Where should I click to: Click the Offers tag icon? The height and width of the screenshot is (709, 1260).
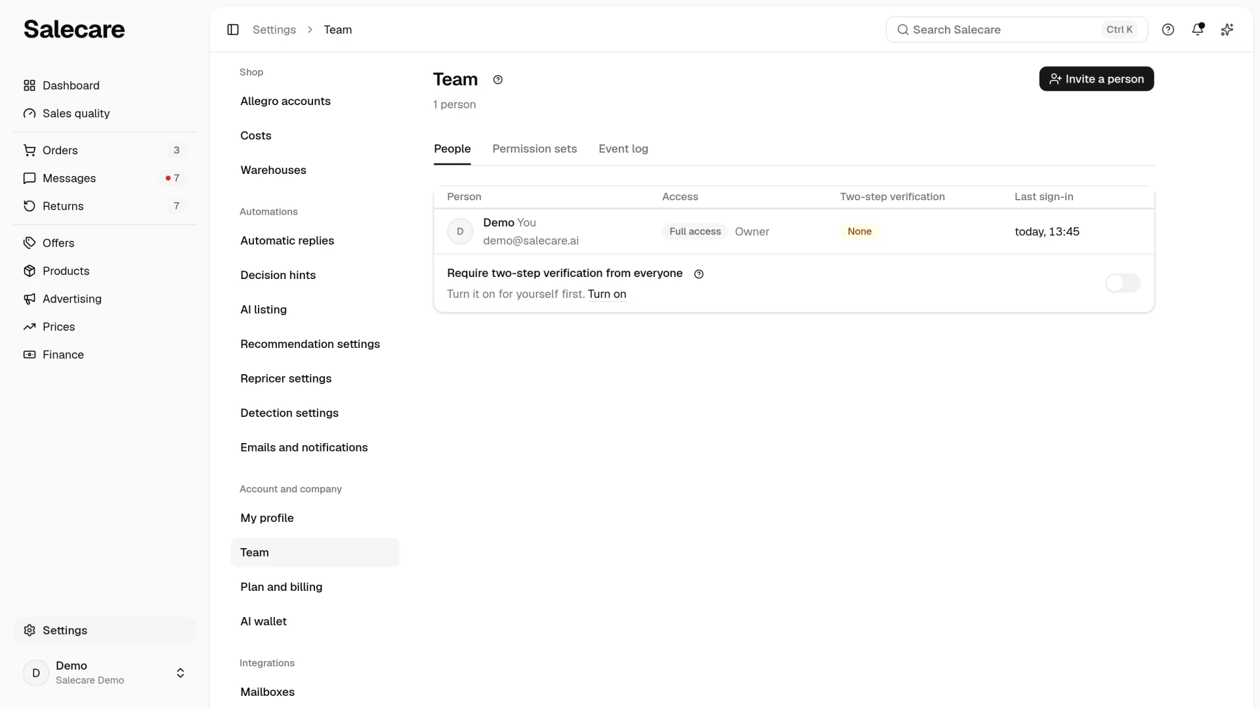[x=30, y=243]
